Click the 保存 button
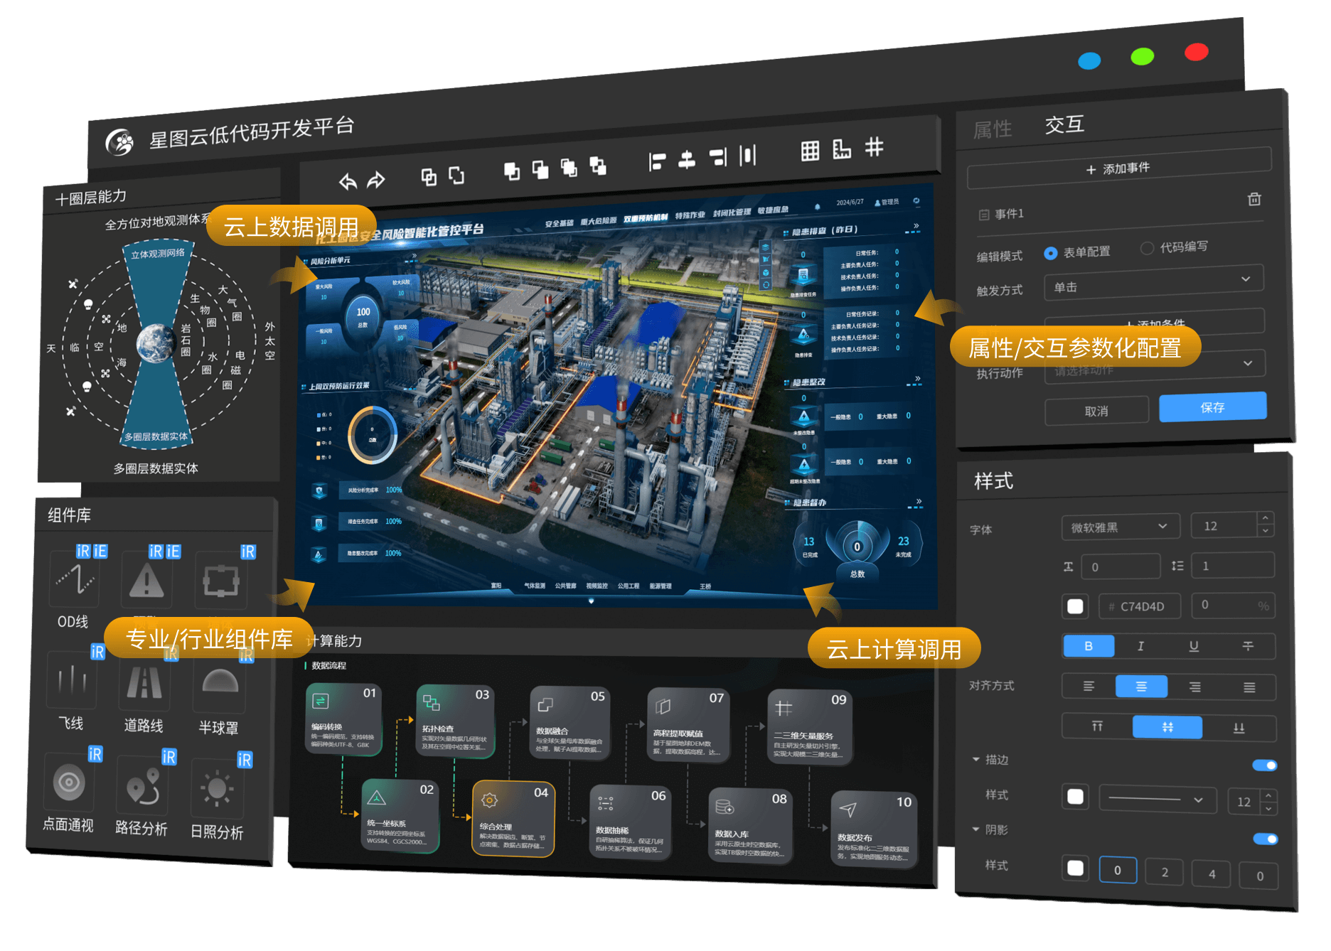The height and width of the screenshot is (951, 1331). (x=1212, y=407)
